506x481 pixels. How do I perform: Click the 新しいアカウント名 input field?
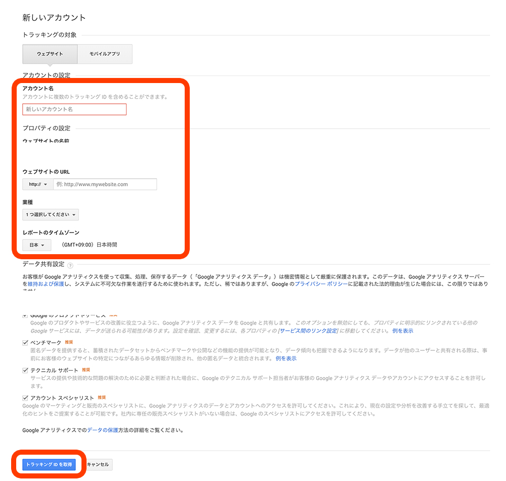(74, 109)
